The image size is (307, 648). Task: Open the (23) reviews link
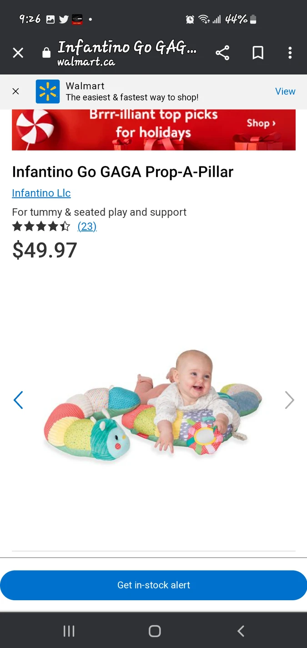pyautogui.click(x=87, y=226)
